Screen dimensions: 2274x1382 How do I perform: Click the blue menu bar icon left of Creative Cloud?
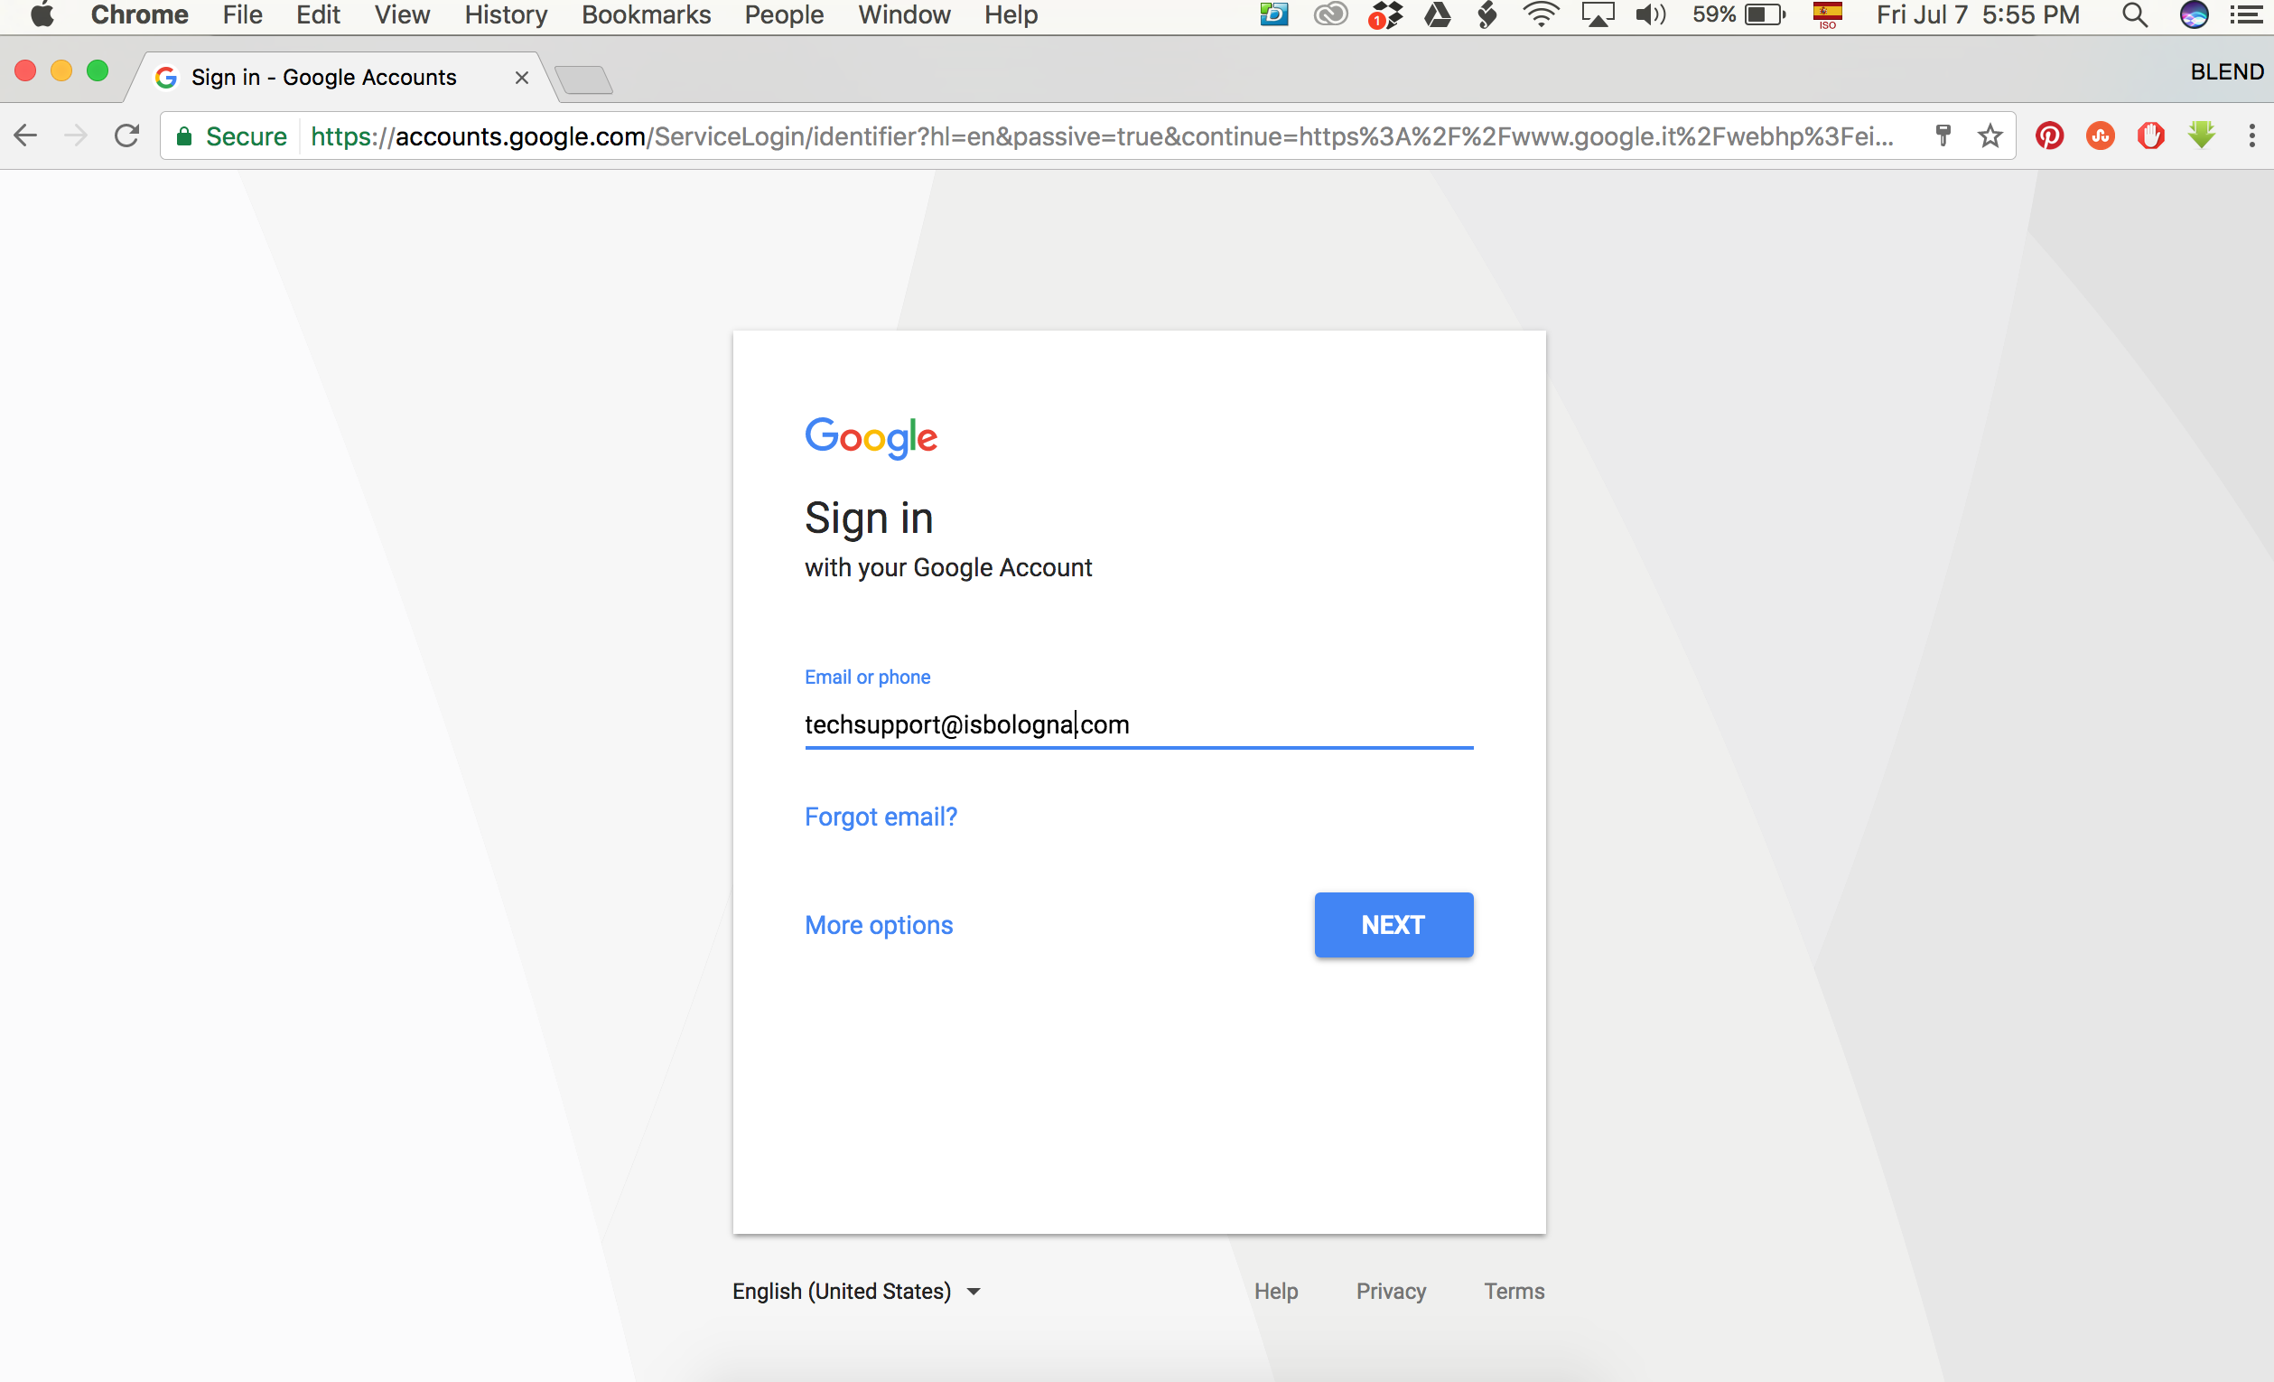point(1273,14)
